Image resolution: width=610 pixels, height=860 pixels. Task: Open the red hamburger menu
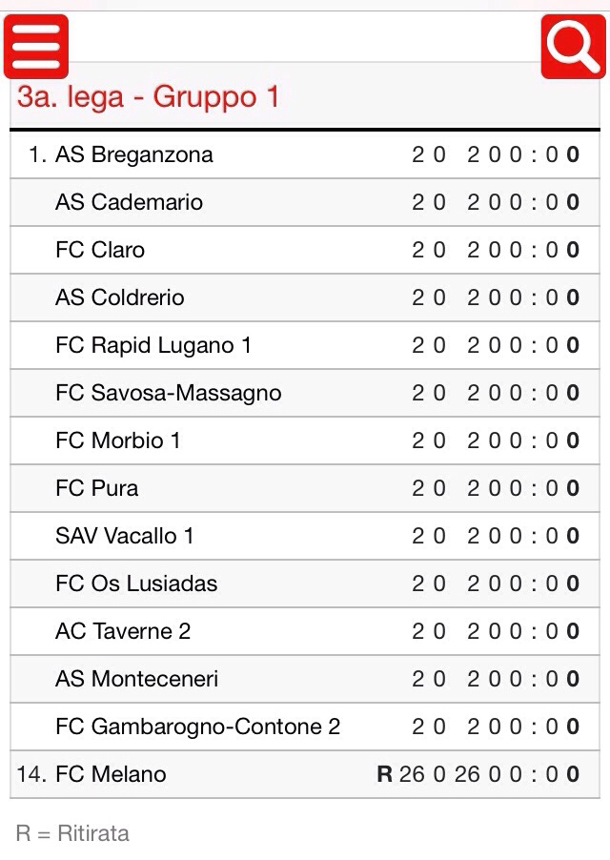(x=36, y=47)
